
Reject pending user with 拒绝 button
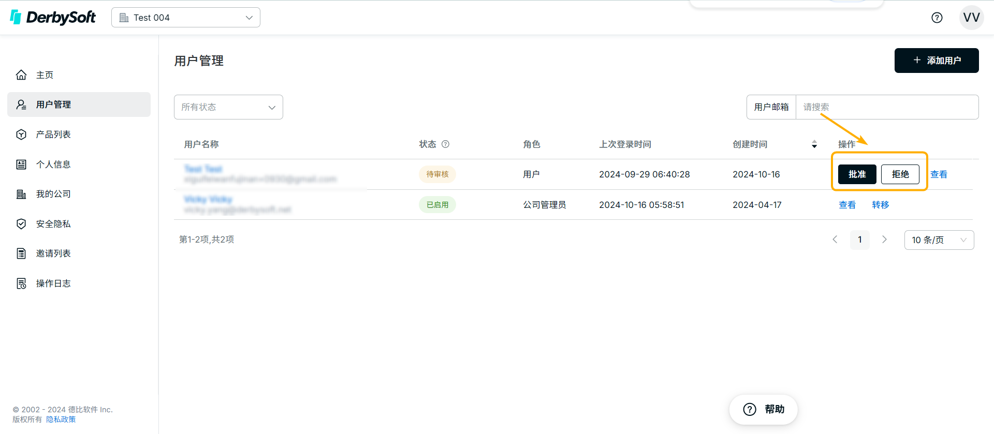(x=900, y=174)
